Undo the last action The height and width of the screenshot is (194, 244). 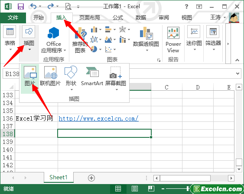(x=33, y=6)
